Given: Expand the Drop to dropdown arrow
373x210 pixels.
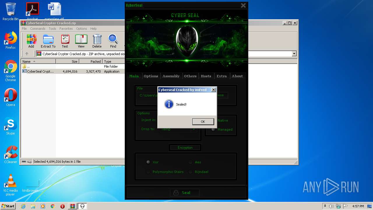Looking at the screenshot, I should (194, 129).
